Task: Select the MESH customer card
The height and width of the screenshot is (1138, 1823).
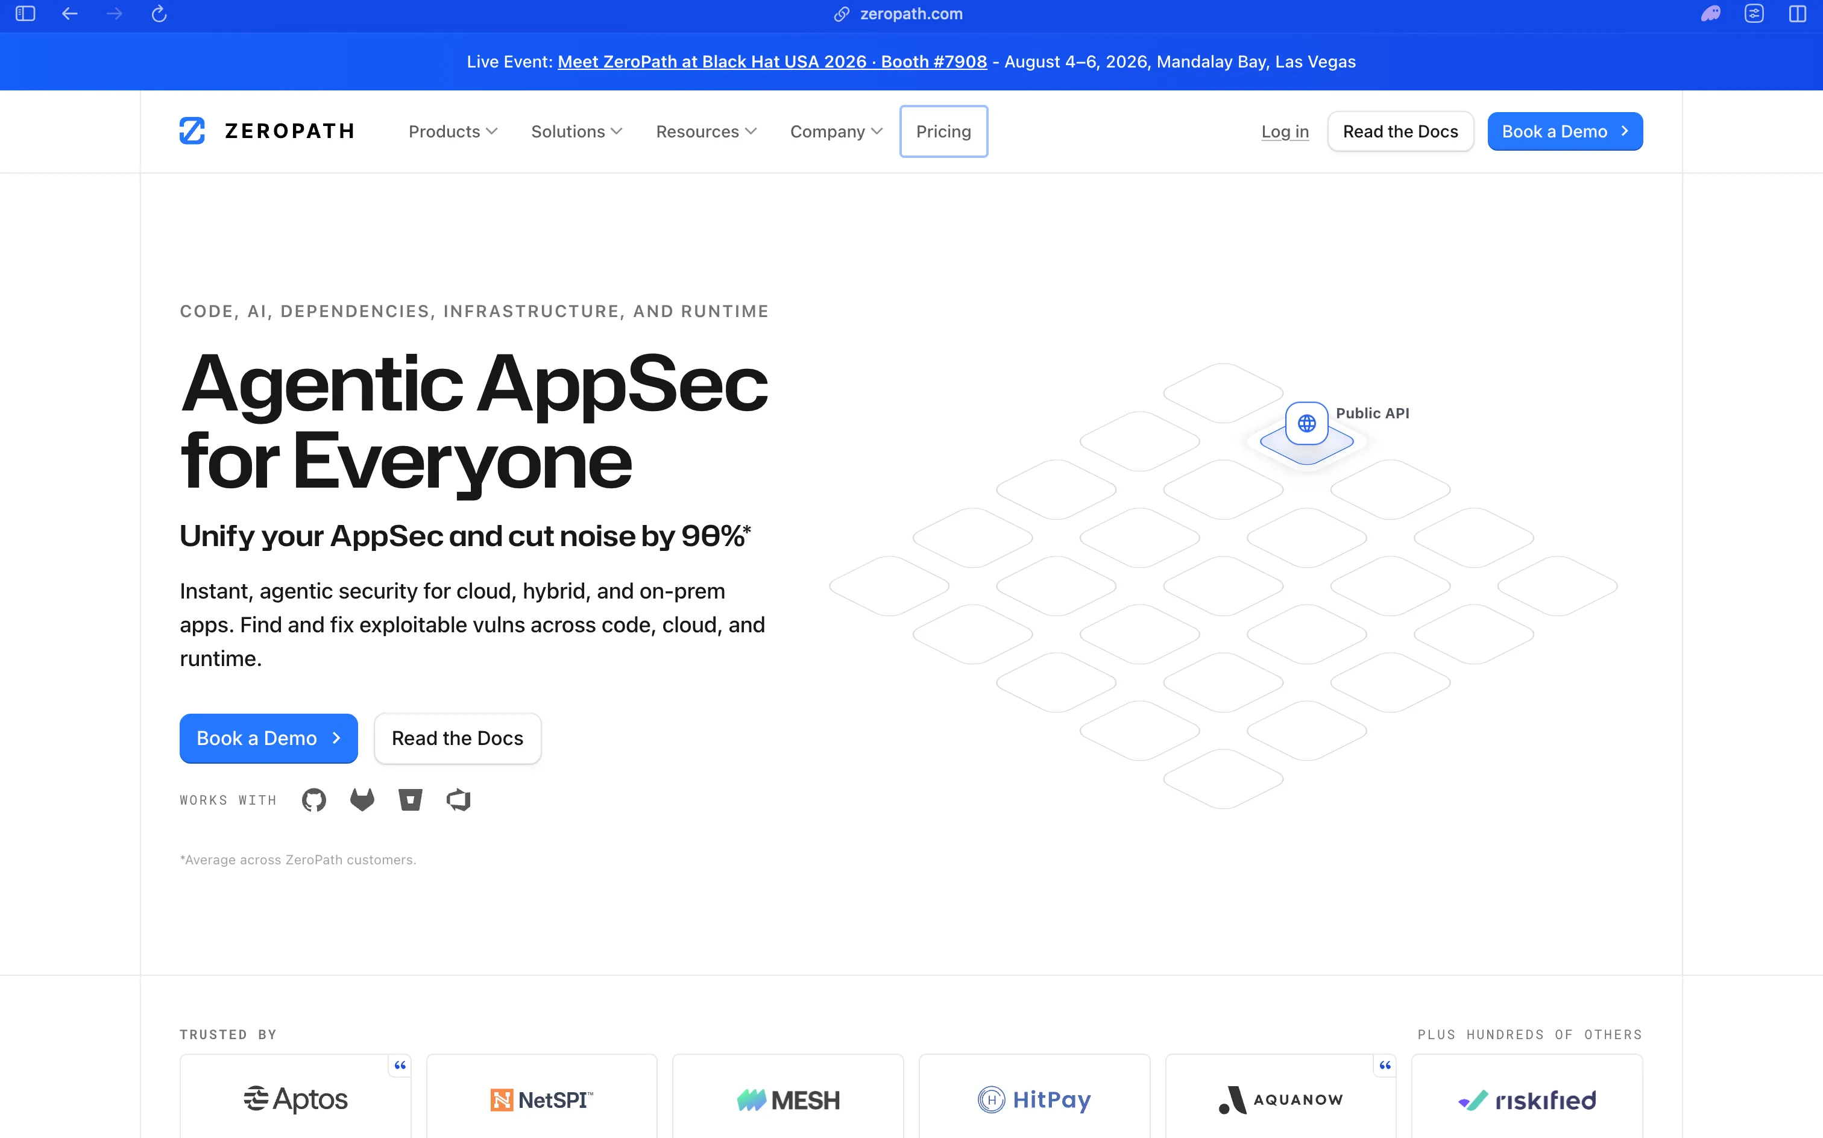Action: point(788,1096)
